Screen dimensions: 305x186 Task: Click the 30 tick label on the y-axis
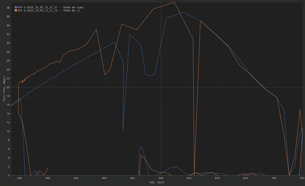8,43
